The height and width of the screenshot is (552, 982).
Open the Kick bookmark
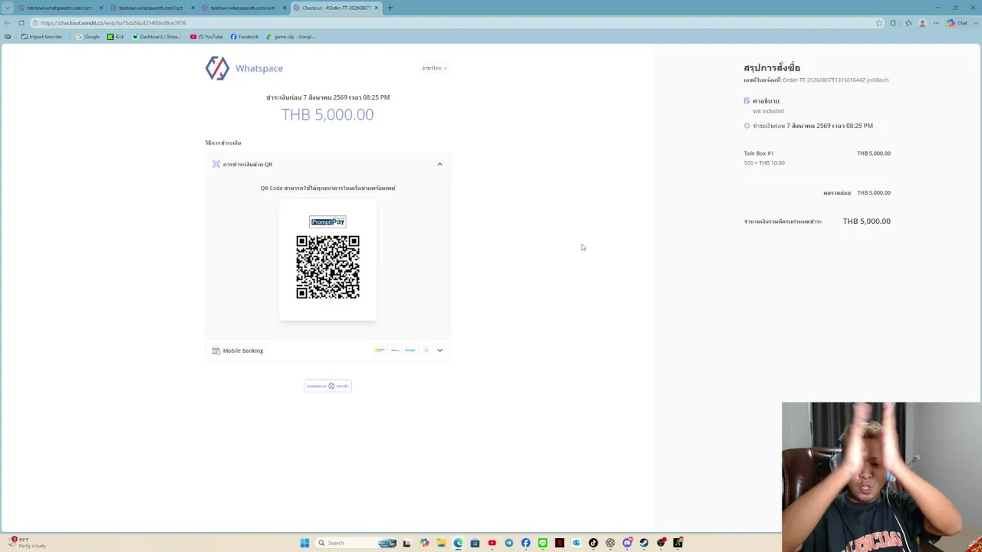(116, 37)
